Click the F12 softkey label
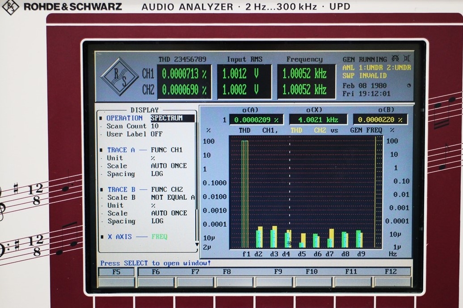This screenshot has width=463, height=308. pos(391,272)
